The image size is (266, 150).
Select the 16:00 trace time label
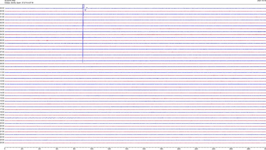2,101
